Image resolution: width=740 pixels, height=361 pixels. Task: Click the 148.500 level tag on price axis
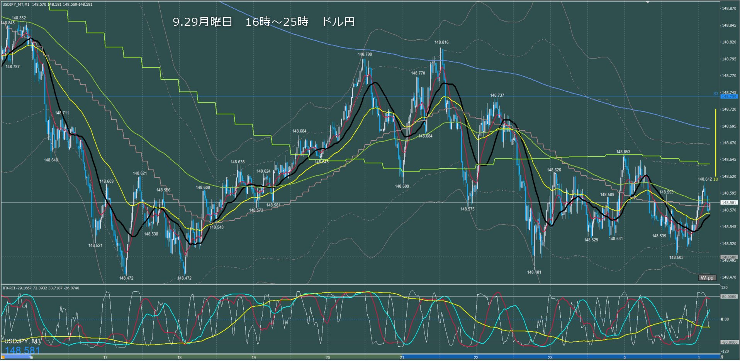729,257
